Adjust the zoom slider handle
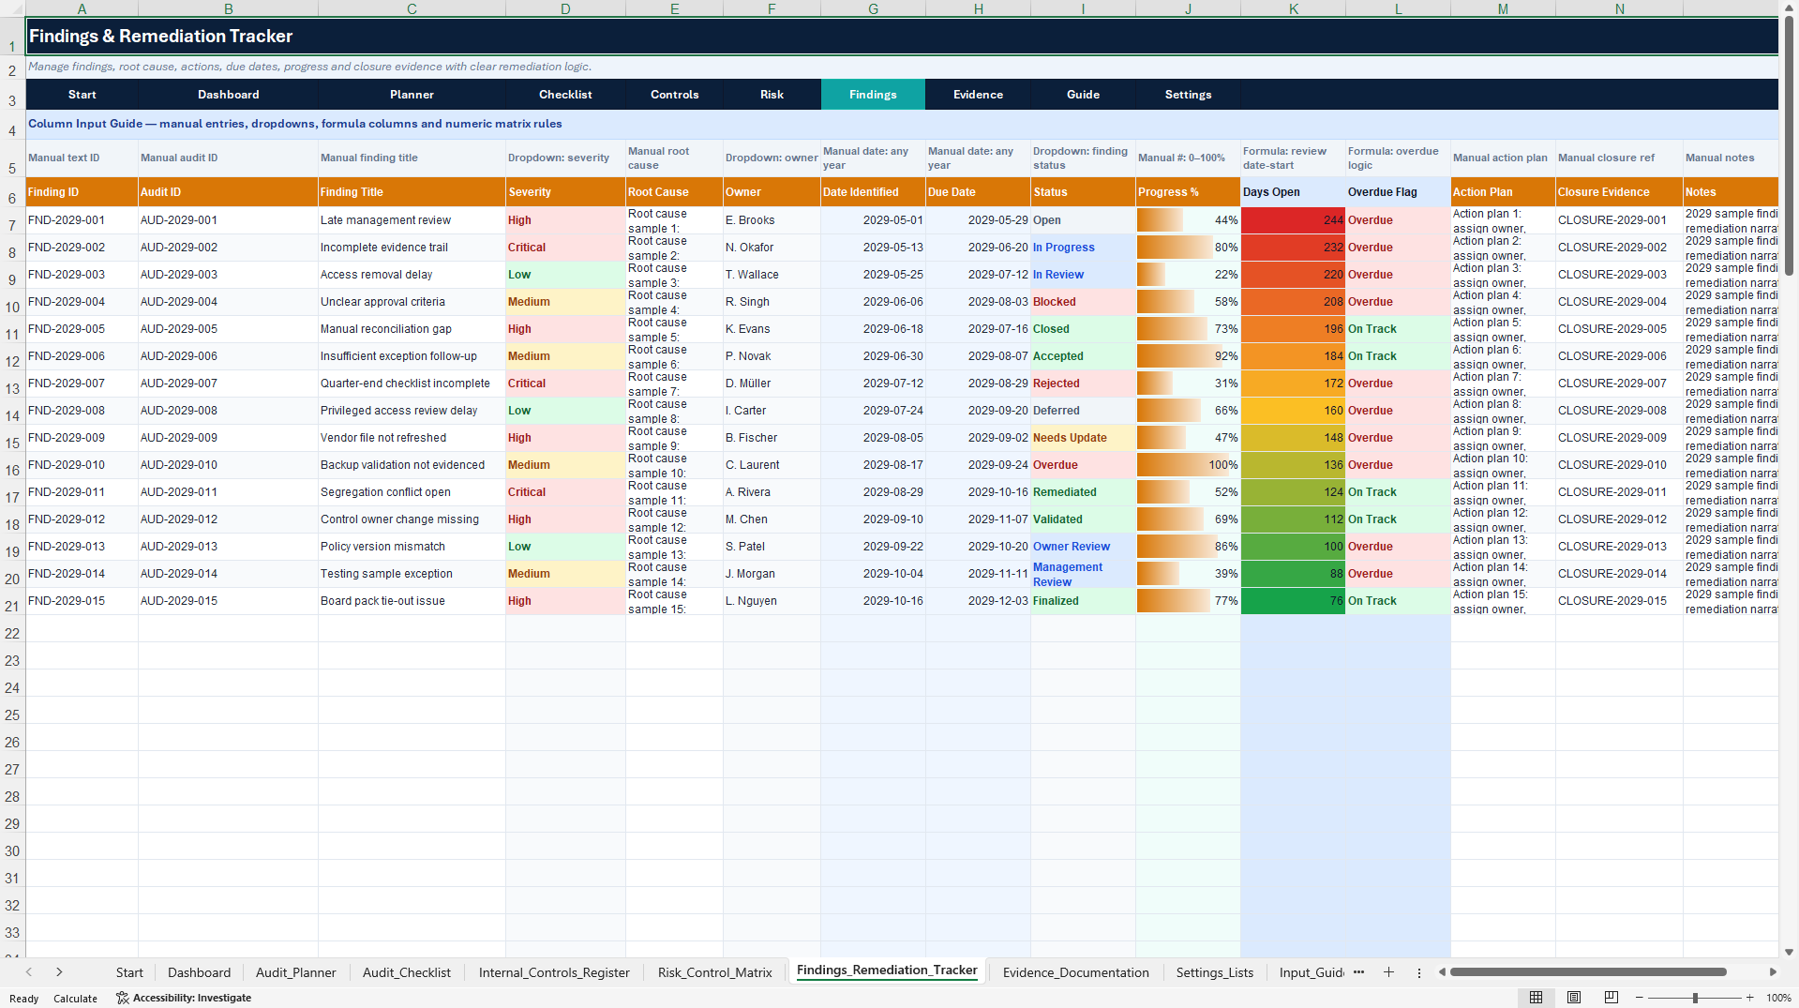The width and height of the screenshot is (1799, 1008). [x=1695, y=998]
